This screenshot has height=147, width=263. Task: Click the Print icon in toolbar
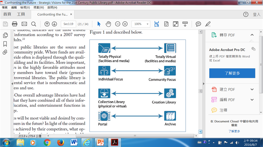(x=14, y=24)
